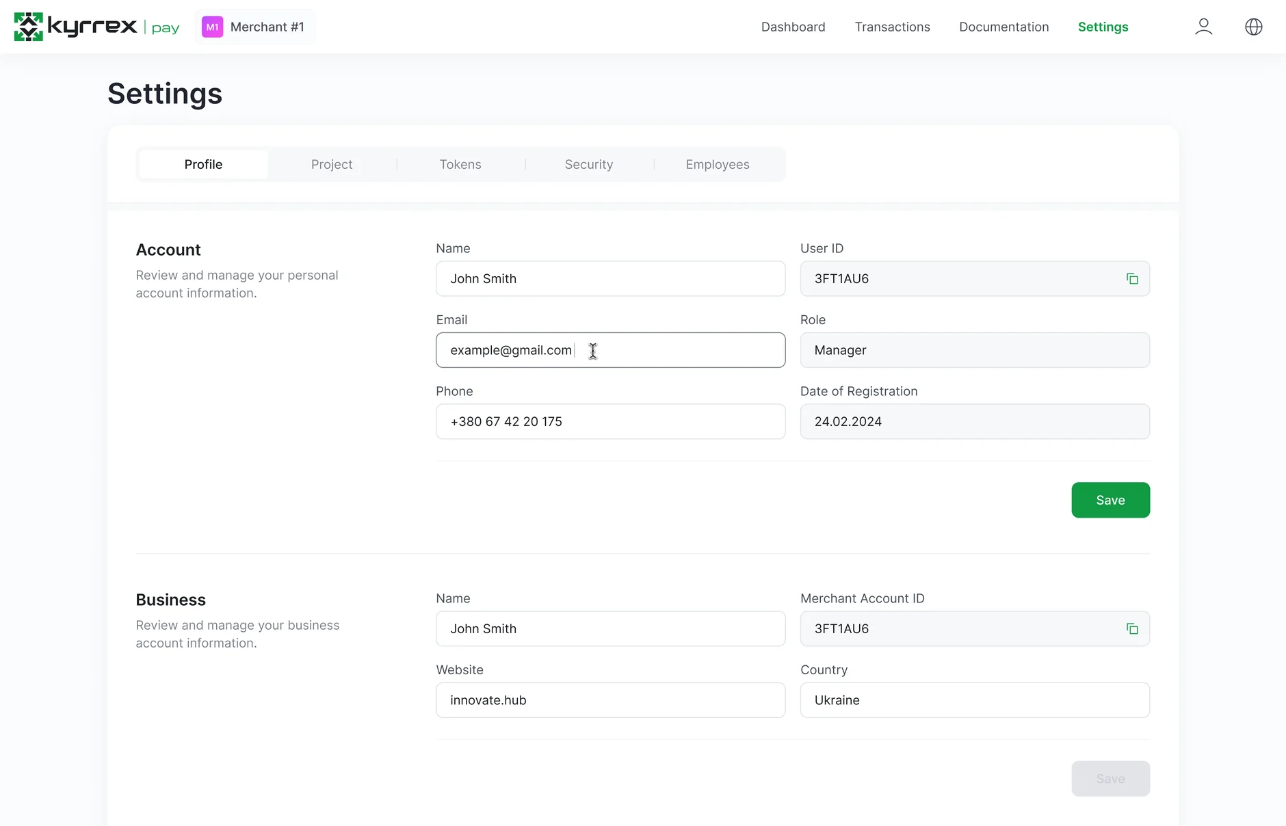Open the Merchant #1 selector
1286x826 pixels.
coord(255,27)
